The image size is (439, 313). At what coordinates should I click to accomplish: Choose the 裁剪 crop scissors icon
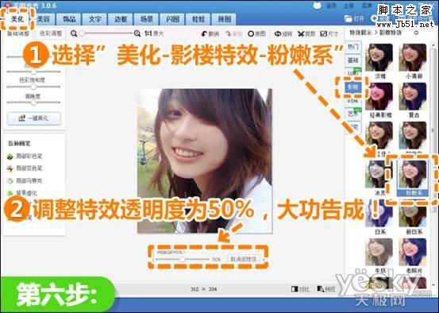[x=301, y=33]
